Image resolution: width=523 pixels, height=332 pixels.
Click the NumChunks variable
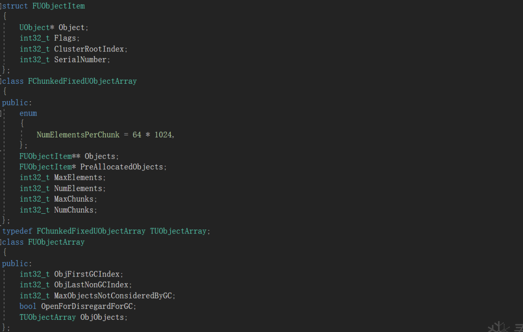click(74, 210)
